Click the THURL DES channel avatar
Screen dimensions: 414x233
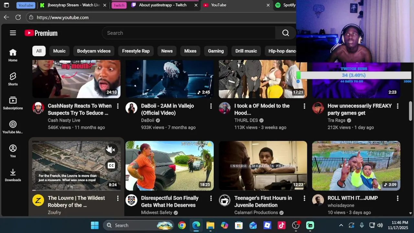point(224,108)
